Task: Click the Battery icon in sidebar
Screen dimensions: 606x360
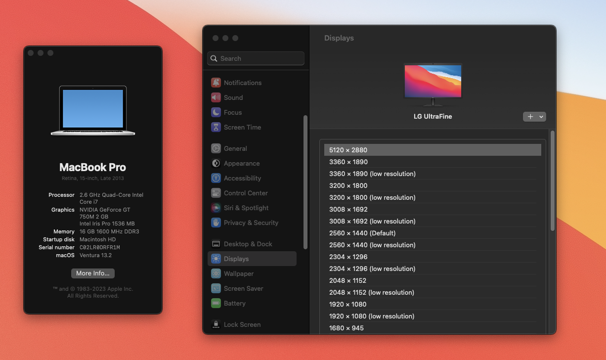Action: pos(216,303)
